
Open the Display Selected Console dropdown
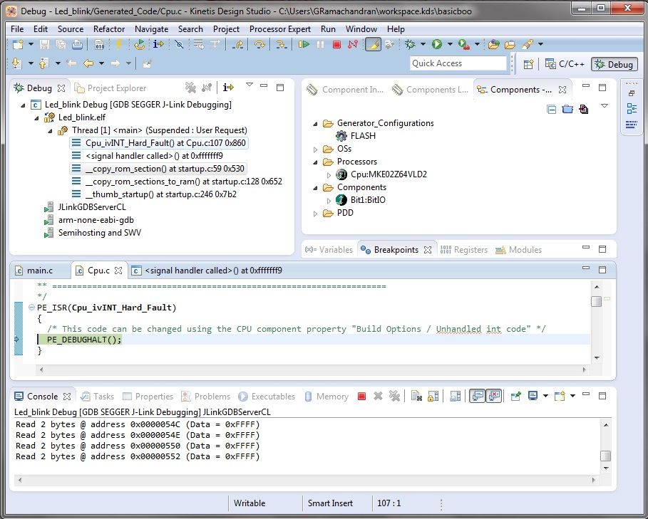tap(545, 396)
